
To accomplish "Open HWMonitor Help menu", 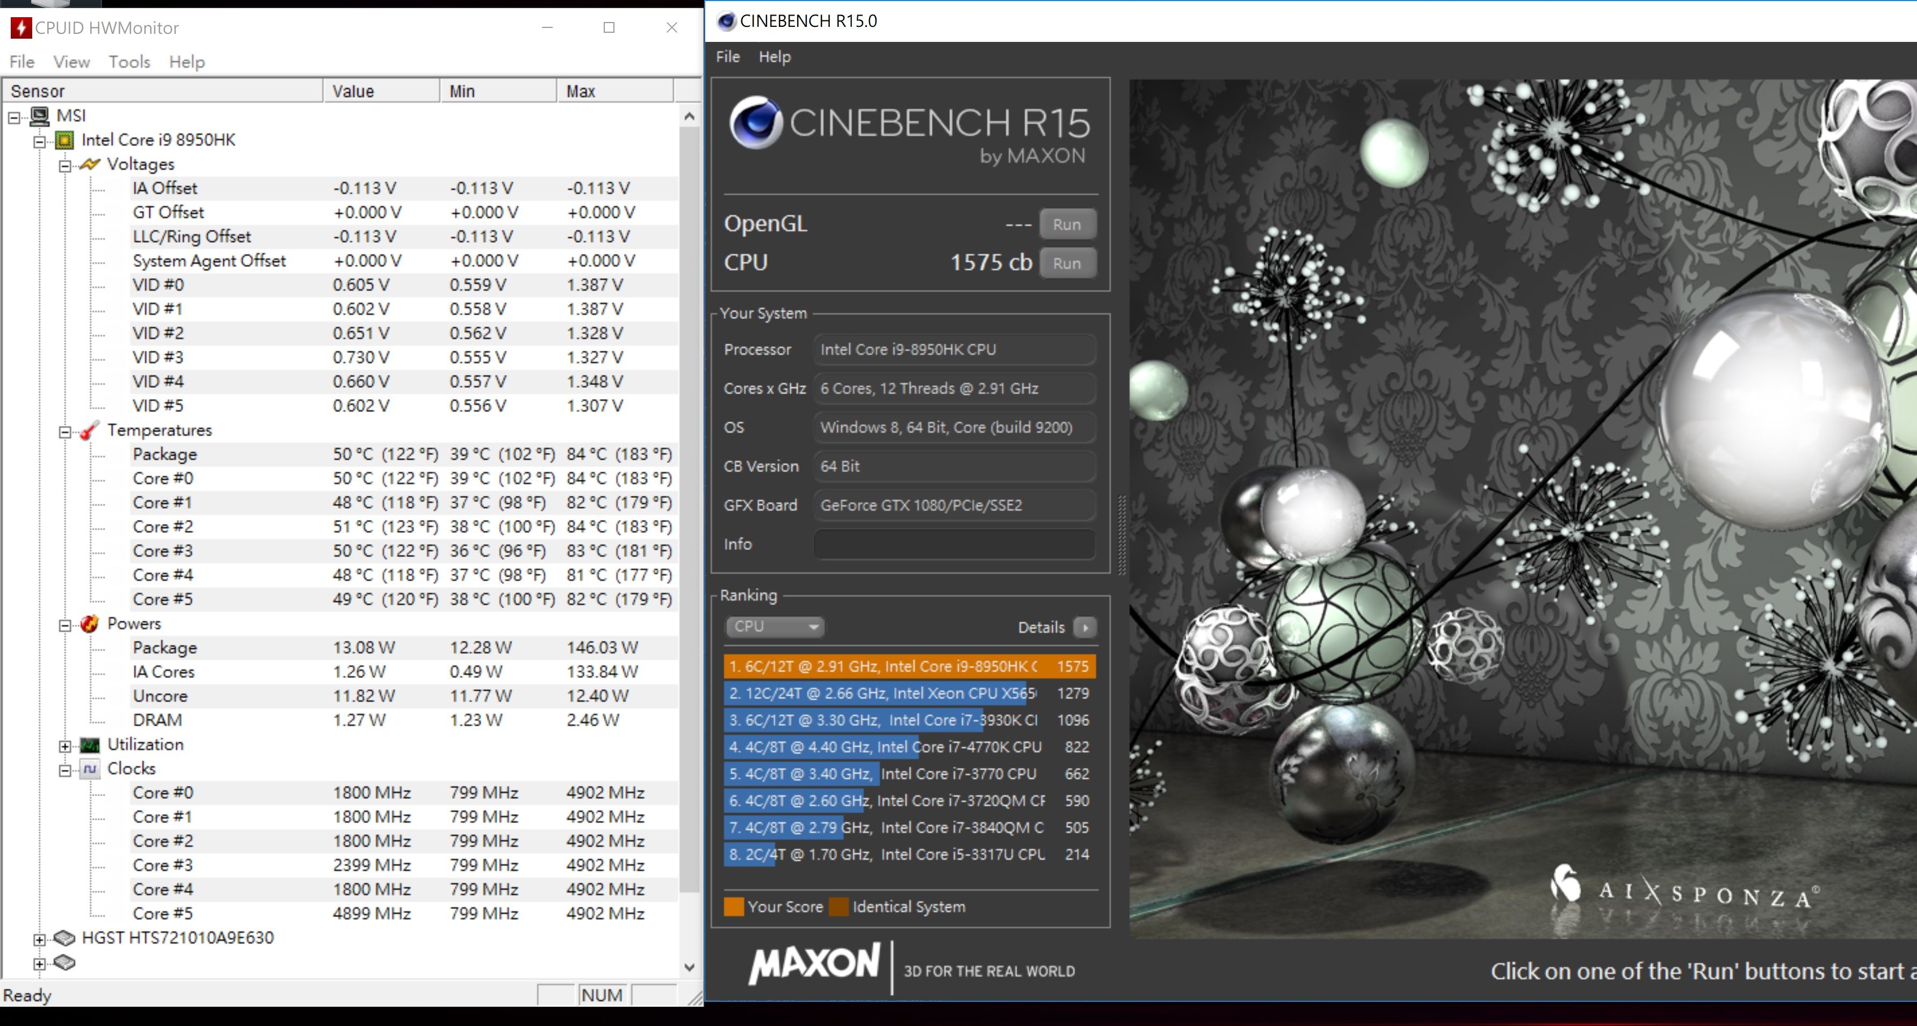I will (187, 62).
